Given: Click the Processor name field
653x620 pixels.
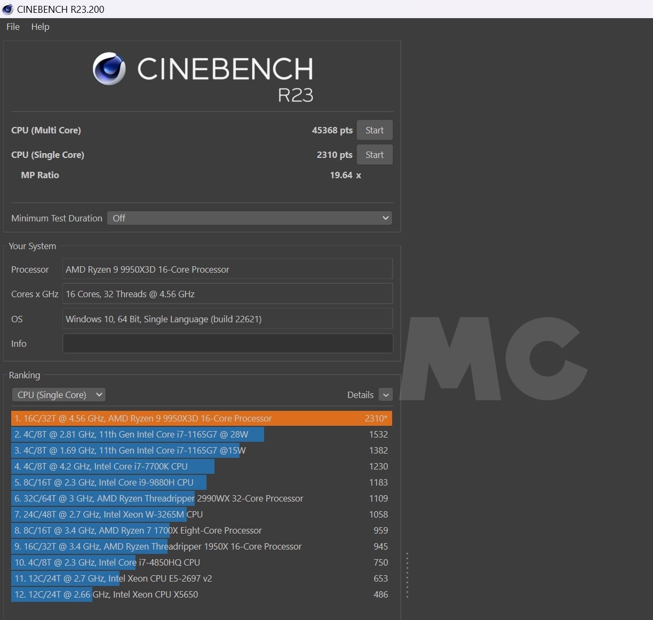Looking at the screenshot, I should click(x=228, y=269).
